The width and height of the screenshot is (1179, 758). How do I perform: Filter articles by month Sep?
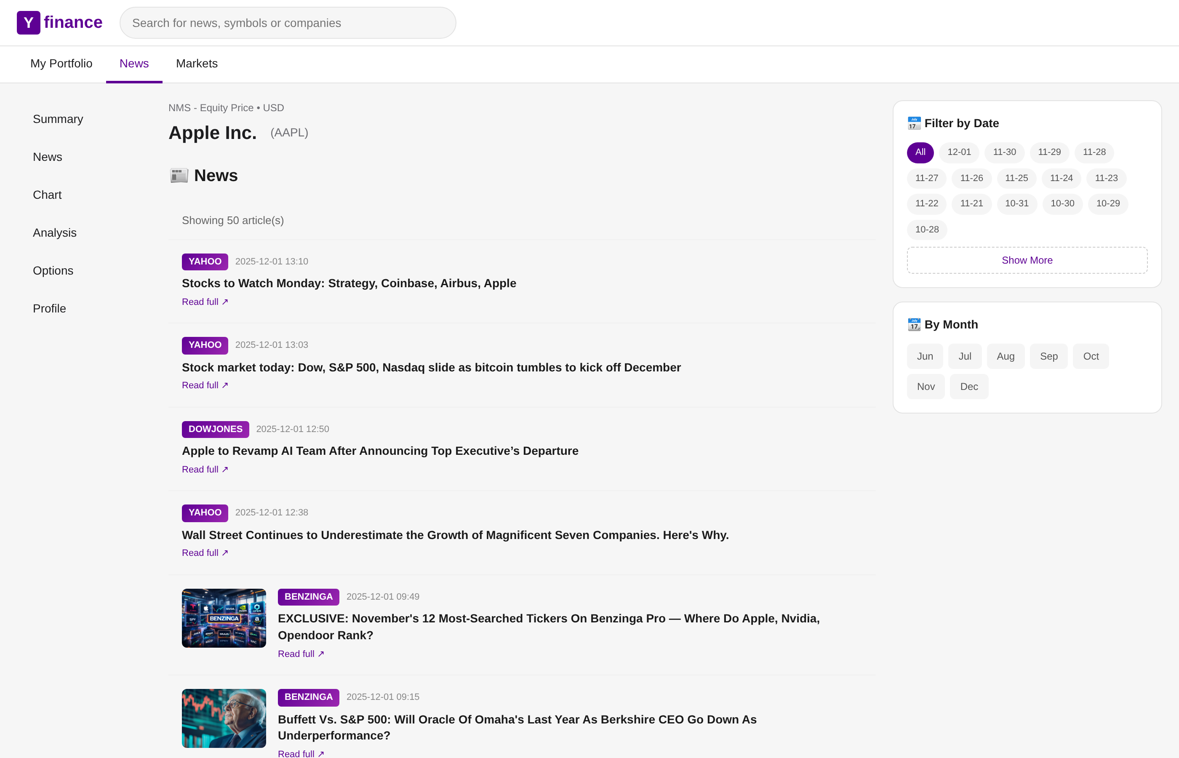point(1048,356)
